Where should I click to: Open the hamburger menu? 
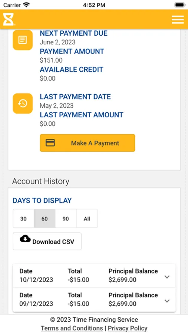[x=178, y=20]
